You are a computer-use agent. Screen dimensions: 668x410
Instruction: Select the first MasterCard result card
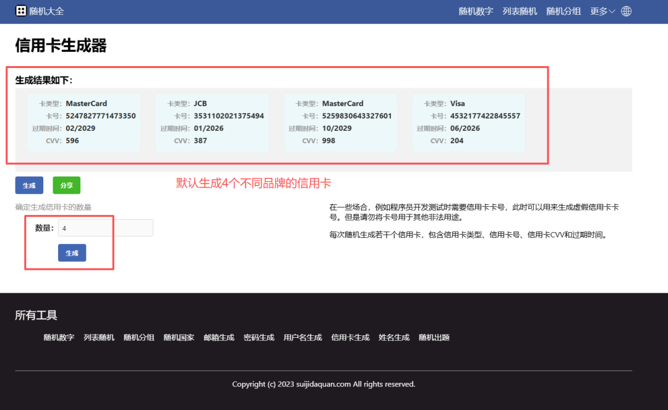point(83,122)
